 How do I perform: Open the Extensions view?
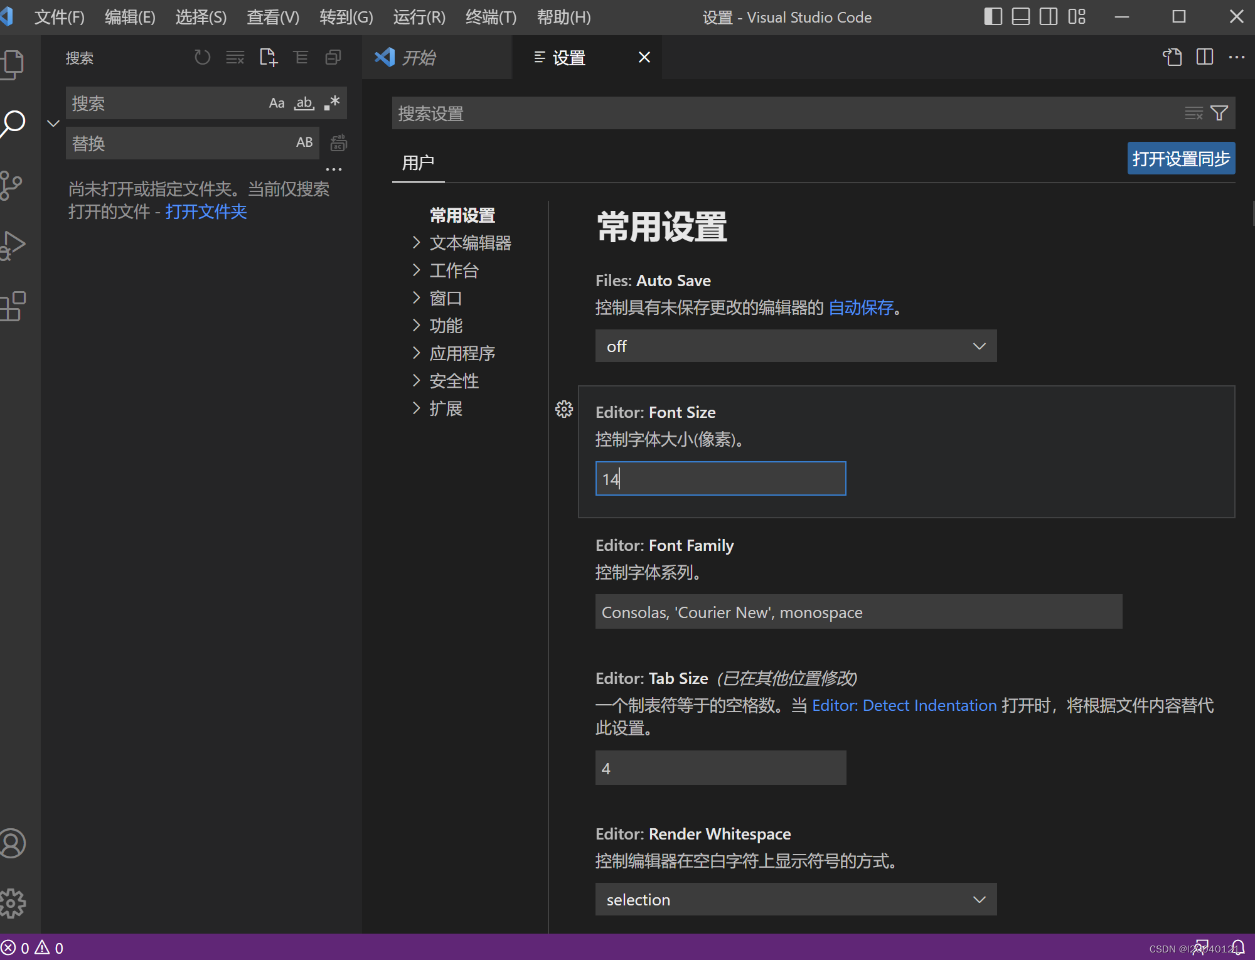[11, 306]
